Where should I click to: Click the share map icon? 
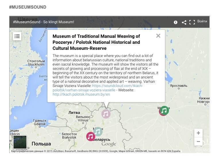[x=184, y=22]
